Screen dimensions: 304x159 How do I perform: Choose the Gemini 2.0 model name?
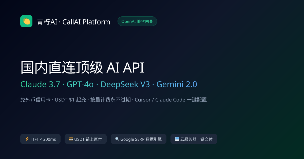pyautogui.click(x=177, y=85)
